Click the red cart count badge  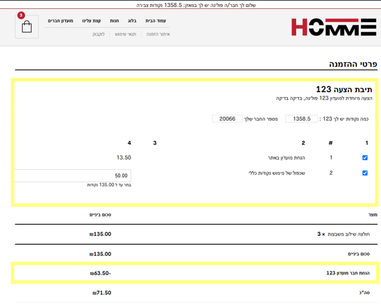pyautogui.click(x=21, y=15)
